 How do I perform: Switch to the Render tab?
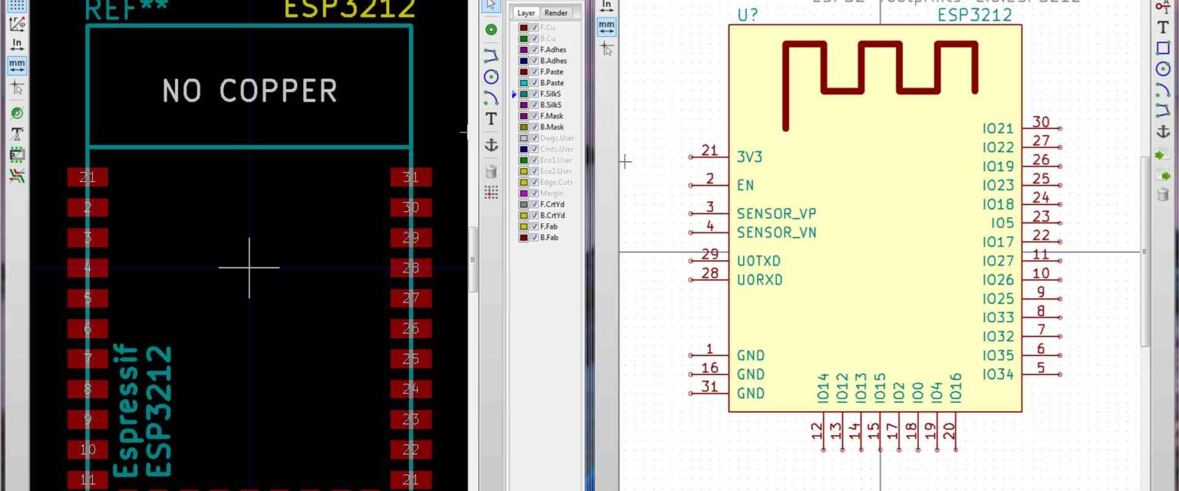pos(554,12)
